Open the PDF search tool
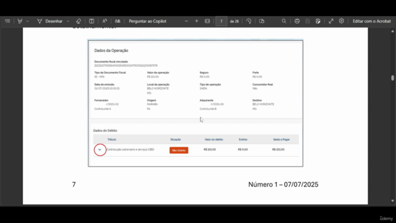The width and height of the screenshot is (396, 223). point(284,21)
